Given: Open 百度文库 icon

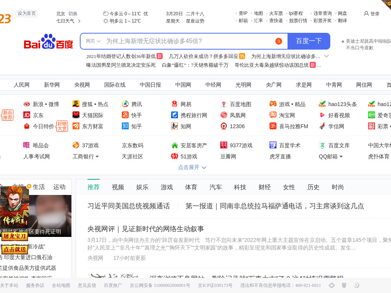Looking at the screenshot, I should pyautogui.click(x=322, y=145).
